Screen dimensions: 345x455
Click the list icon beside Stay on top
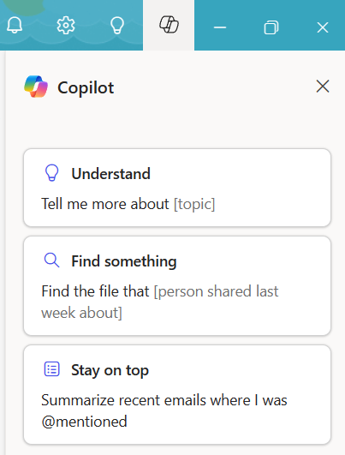point(52,369)
